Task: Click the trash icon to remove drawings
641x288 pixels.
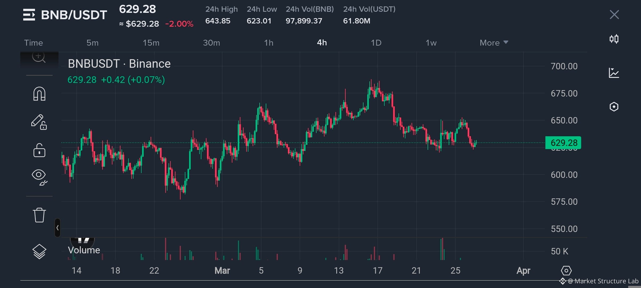Action: click(x=39, y=215)
